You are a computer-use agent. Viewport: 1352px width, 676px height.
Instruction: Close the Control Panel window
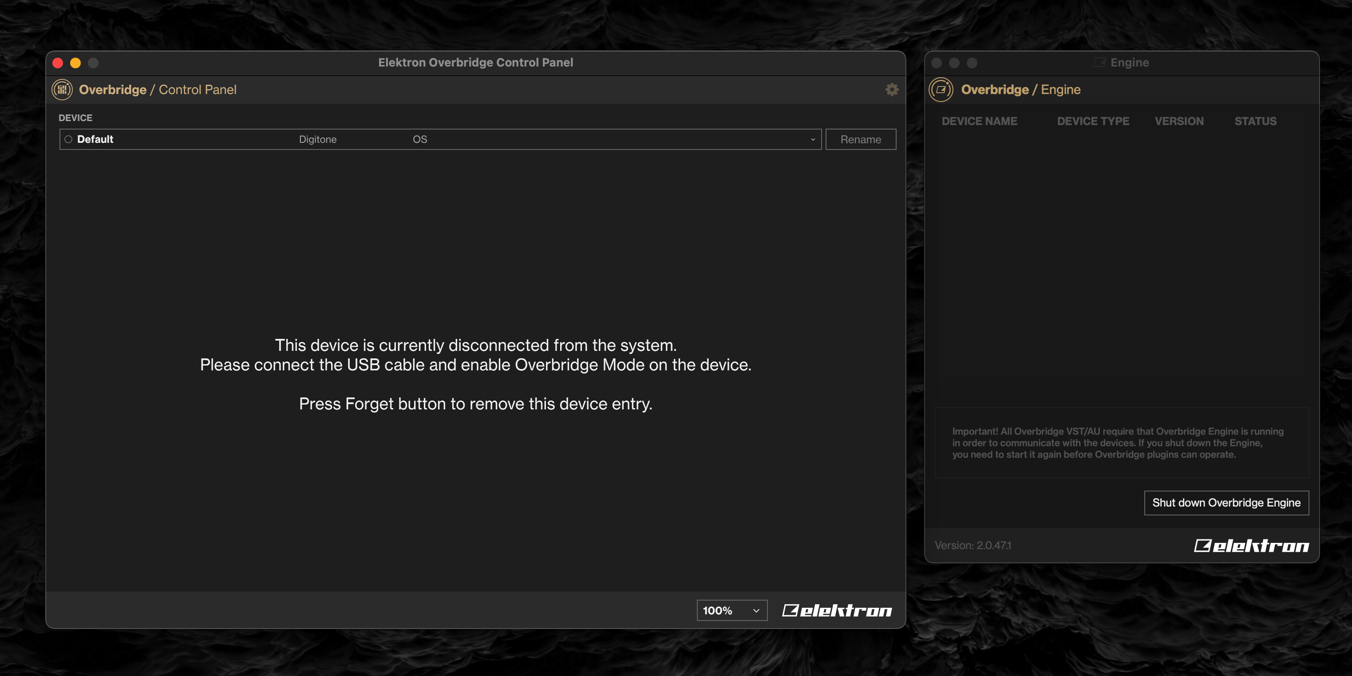point(58,63)
